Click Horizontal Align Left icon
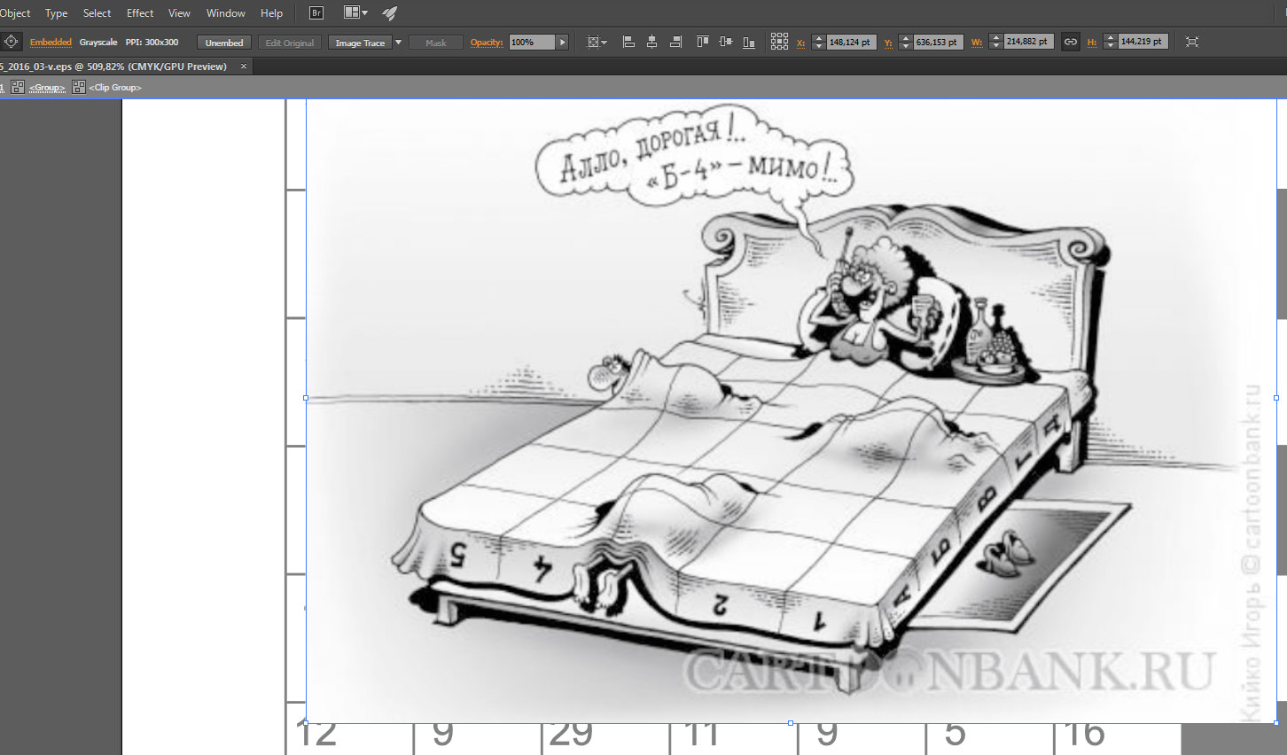Viewport: 1287px width, 755px height. click(x=628, y=42)
